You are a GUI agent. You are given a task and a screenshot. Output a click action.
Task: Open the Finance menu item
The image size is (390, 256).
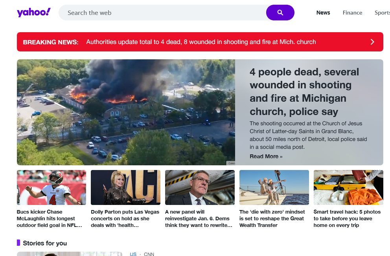352,13
